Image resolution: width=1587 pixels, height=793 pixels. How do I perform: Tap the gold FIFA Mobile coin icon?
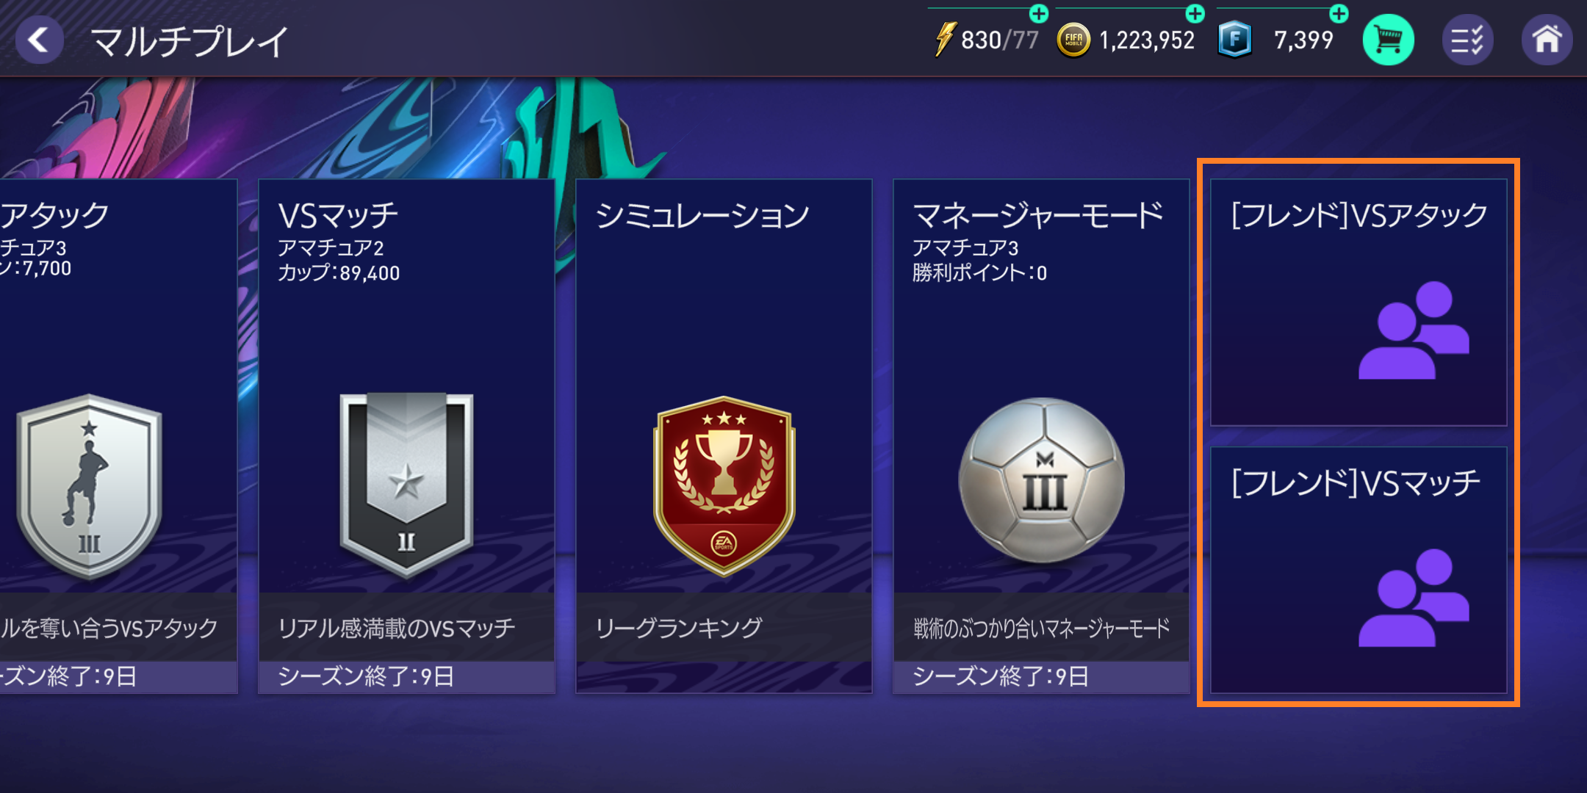[x=1073, y=40]
